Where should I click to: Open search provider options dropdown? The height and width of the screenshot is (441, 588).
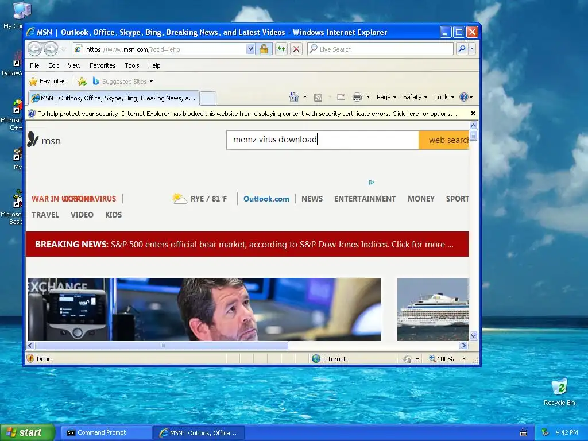[x=472, y=49]
